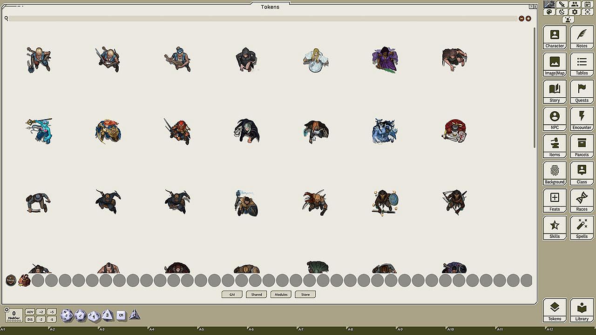Open the Story sidebar panel
The width and height of the screenshot is (596, 335).
(555, 92)
